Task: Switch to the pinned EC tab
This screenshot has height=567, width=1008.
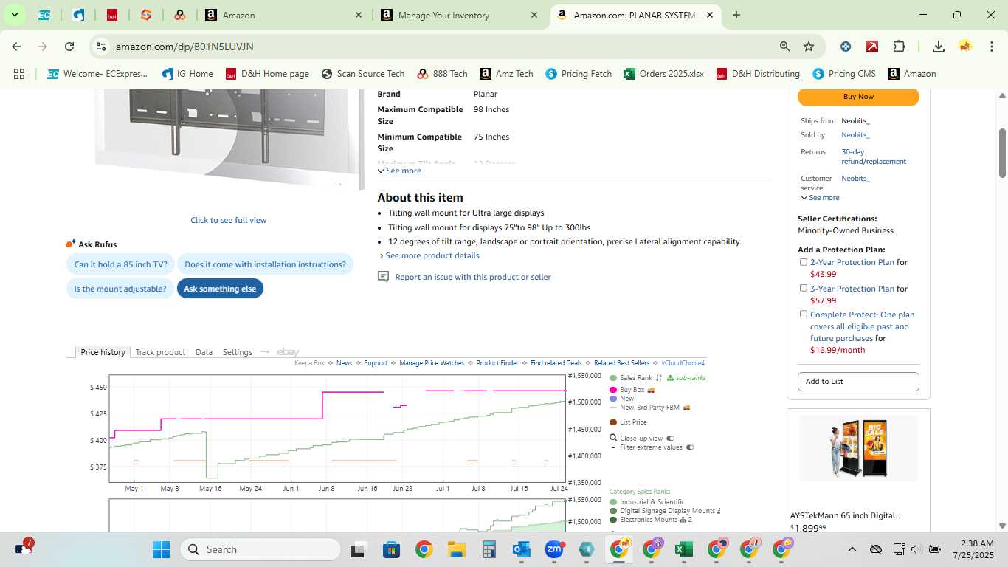Action: (44, 15)
